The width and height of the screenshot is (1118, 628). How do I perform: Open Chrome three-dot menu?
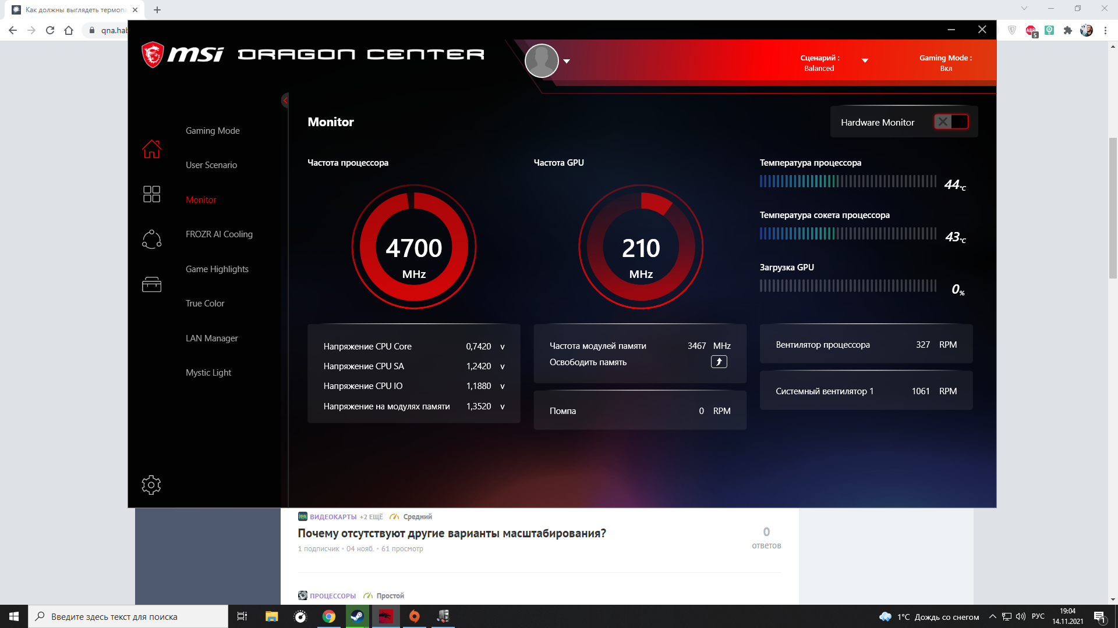point(1105,30)
